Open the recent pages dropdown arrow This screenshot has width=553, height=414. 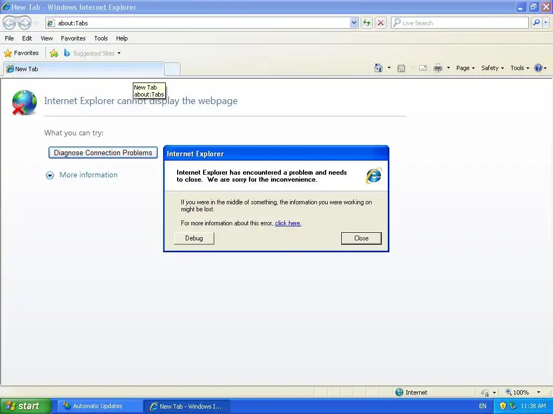coord(36,23)
